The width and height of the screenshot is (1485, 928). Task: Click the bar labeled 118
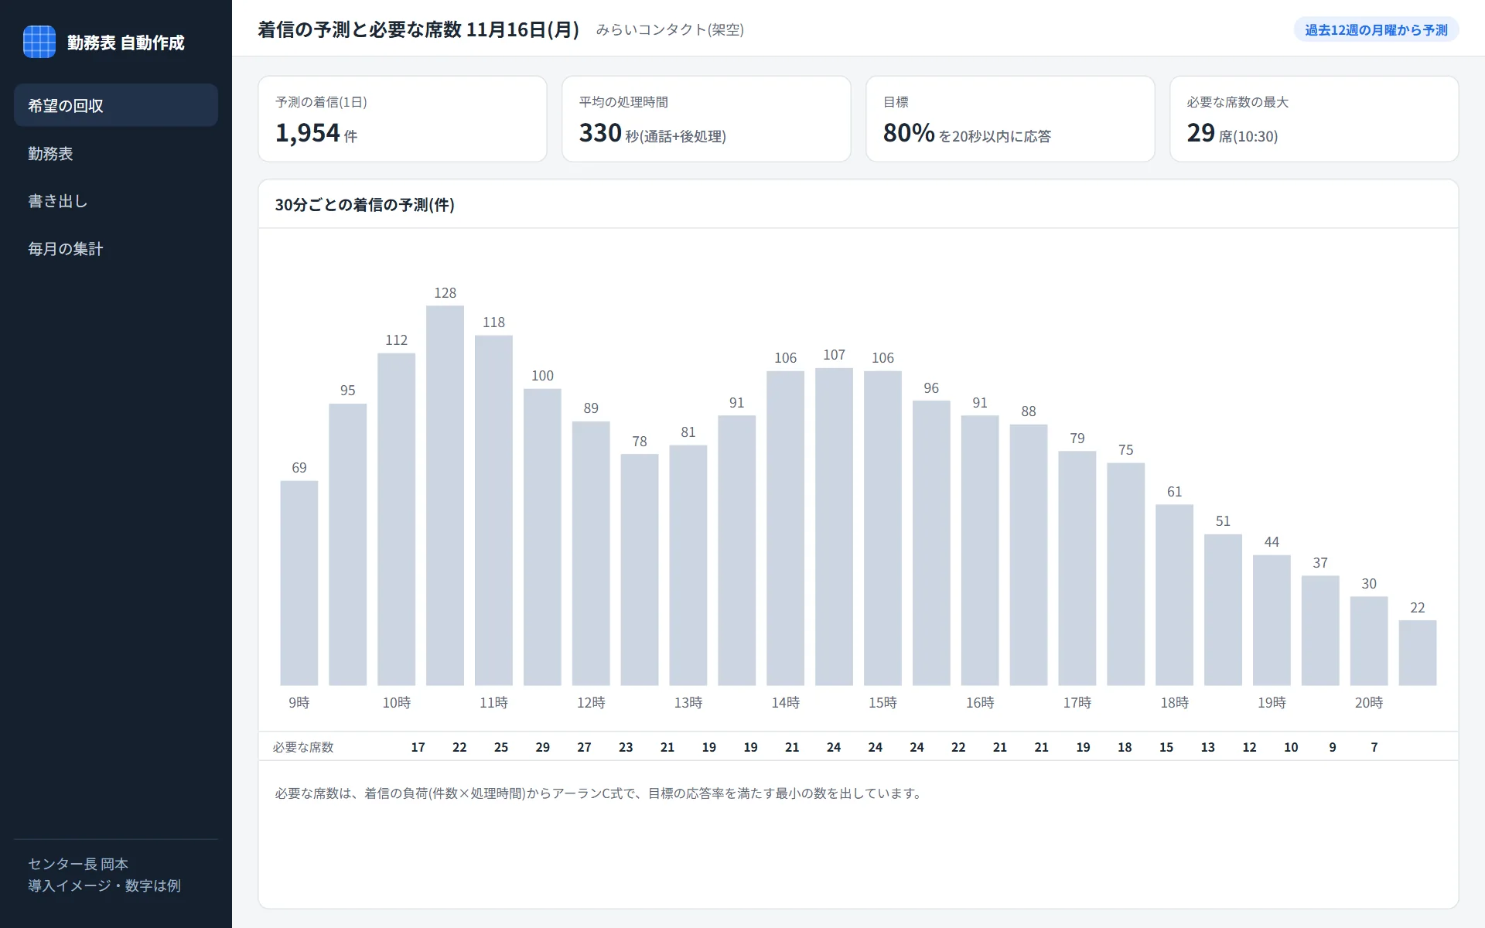tap(493, 510)
